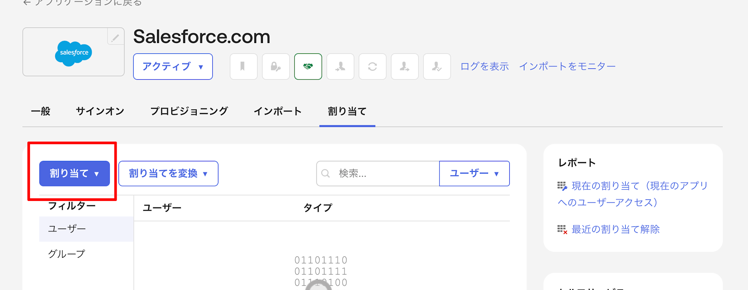Click the user import arrow icon
748x290 pixels.
pyautogui.click(x=340, y=67)
